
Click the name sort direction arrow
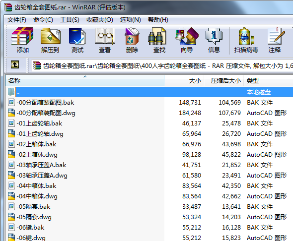pos(85,76)
